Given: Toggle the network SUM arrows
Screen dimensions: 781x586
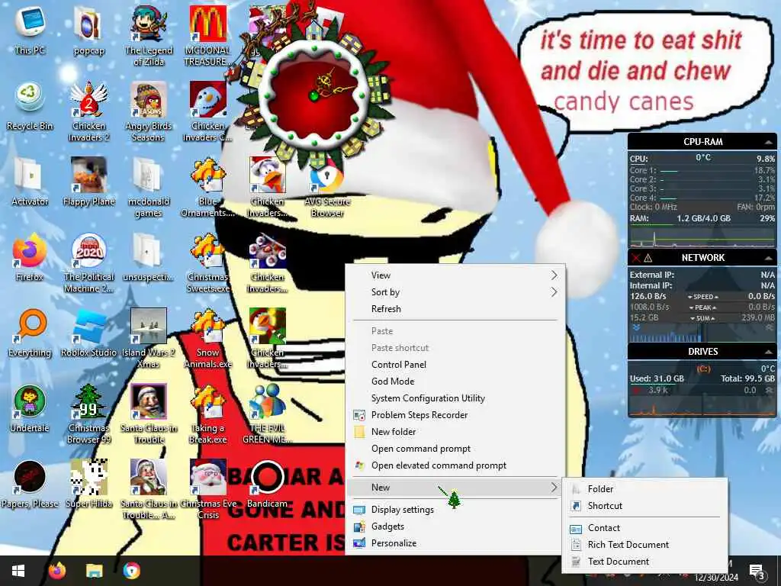Looking at the screenshot, I should [x=702, y=318].
